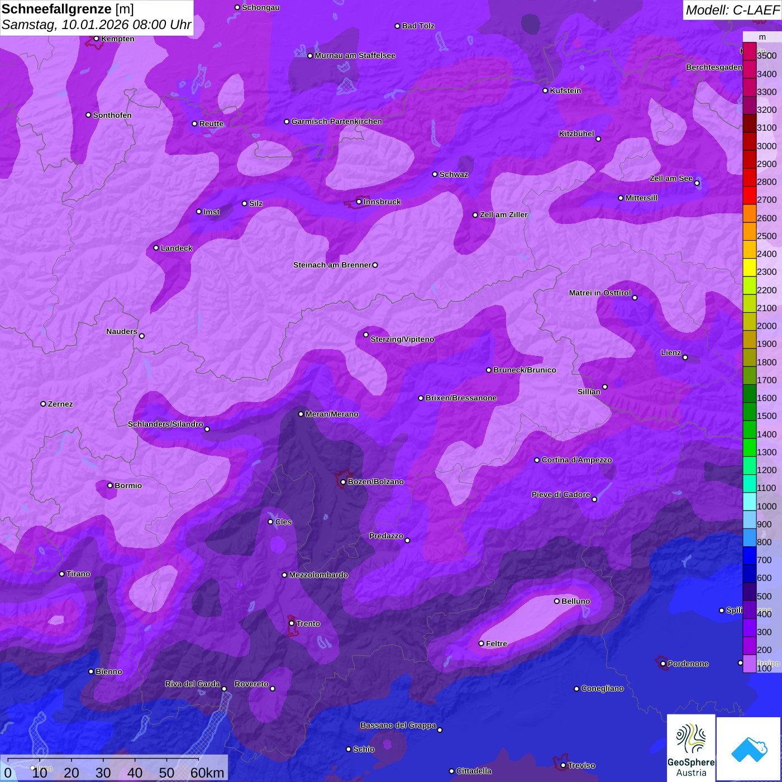This screenshot has height=782, width=782.
Task: Click the legend value 2000
Action: (x=766, y=326)
